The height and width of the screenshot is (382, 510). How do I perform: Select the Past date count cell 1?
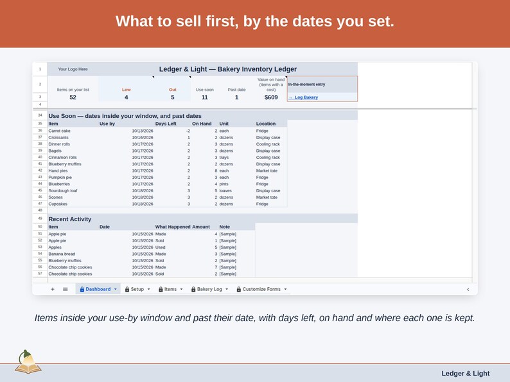pyautogui.click(x=236, y=97)
